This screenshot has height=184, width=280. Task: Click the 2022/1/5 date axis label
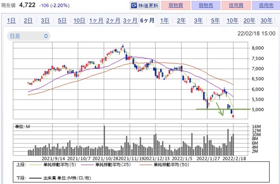click(x=182, y=159)
